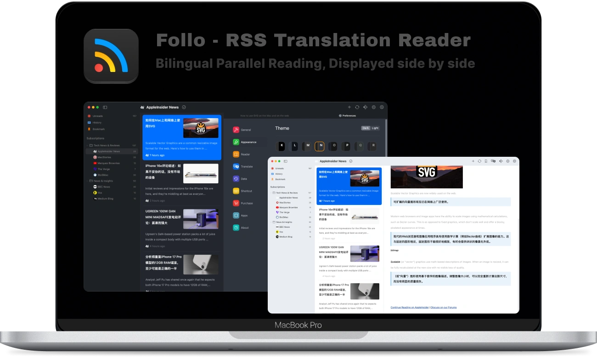Mark all read checkmark beside dark AppleInsider News title
Screen dimensions: 597x358
pos(184,107)
